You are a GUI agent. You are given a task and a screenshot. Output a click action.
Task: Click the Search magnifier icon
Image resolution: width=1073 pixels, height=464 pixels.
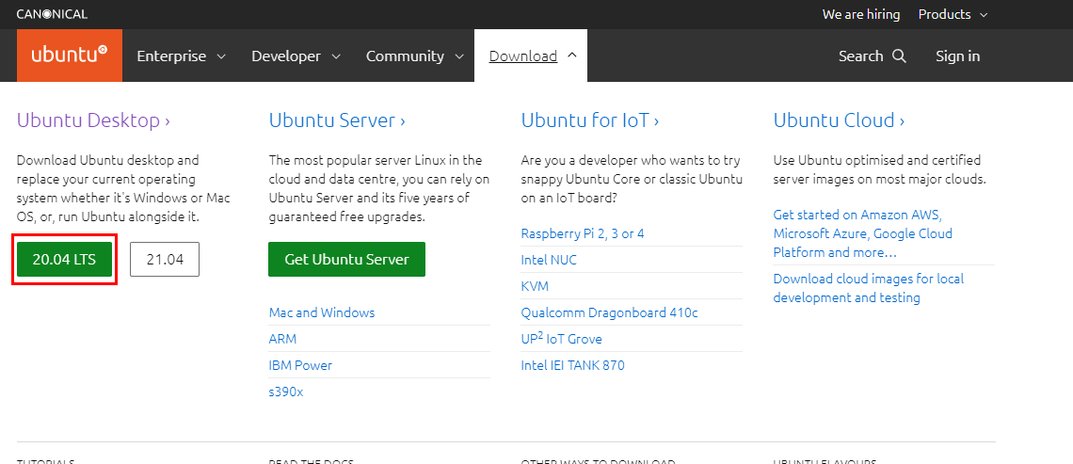click(x=899, y=56)
